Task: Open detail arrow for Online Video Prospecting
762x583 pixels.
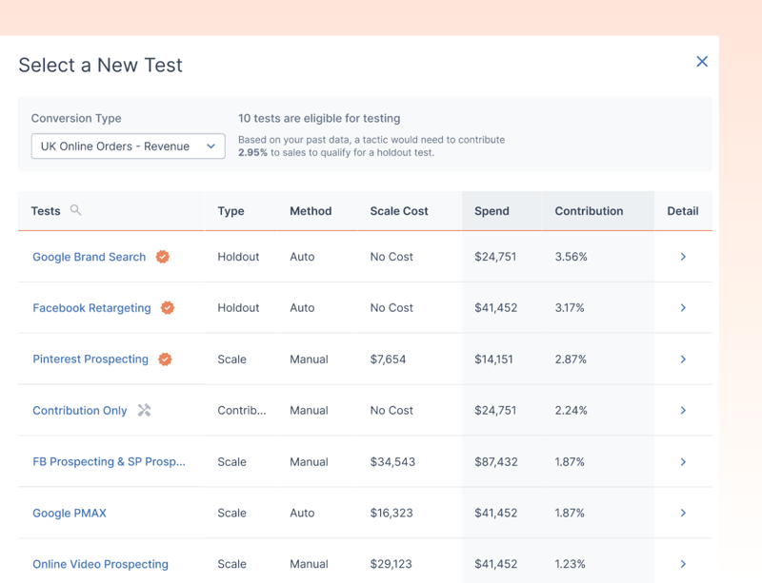Action: (x=683, y=564)
